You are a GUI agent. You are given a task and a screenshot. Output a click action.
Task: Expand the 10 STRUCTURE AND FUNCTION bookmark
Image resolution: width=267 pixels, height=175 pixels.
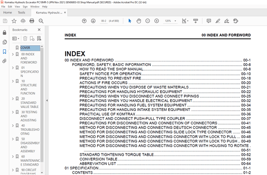13,81
